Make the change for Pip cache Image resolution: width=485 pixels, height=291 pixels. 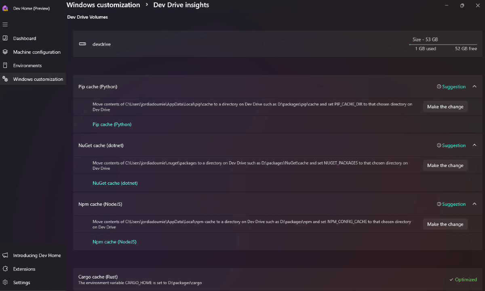[x=445, y=107]
